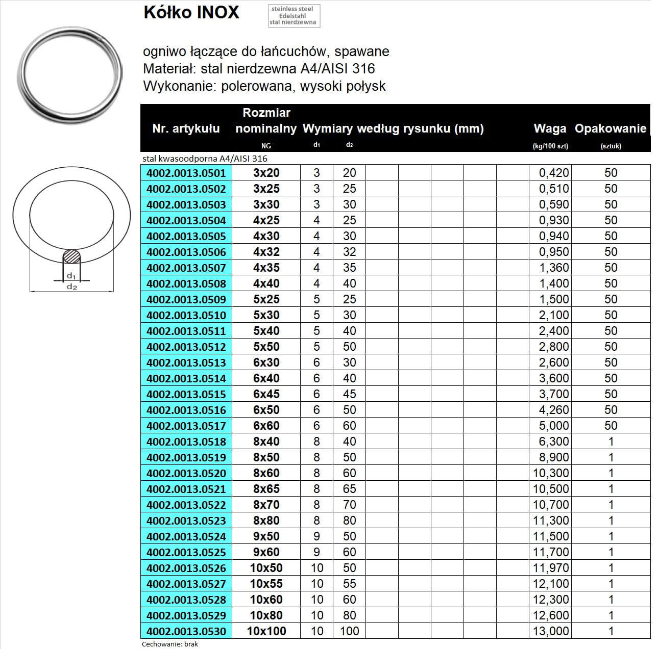This screenshot has height=649, width=659.
Task: Select article number 4002.0013.0517
Action: pos(186,426)
